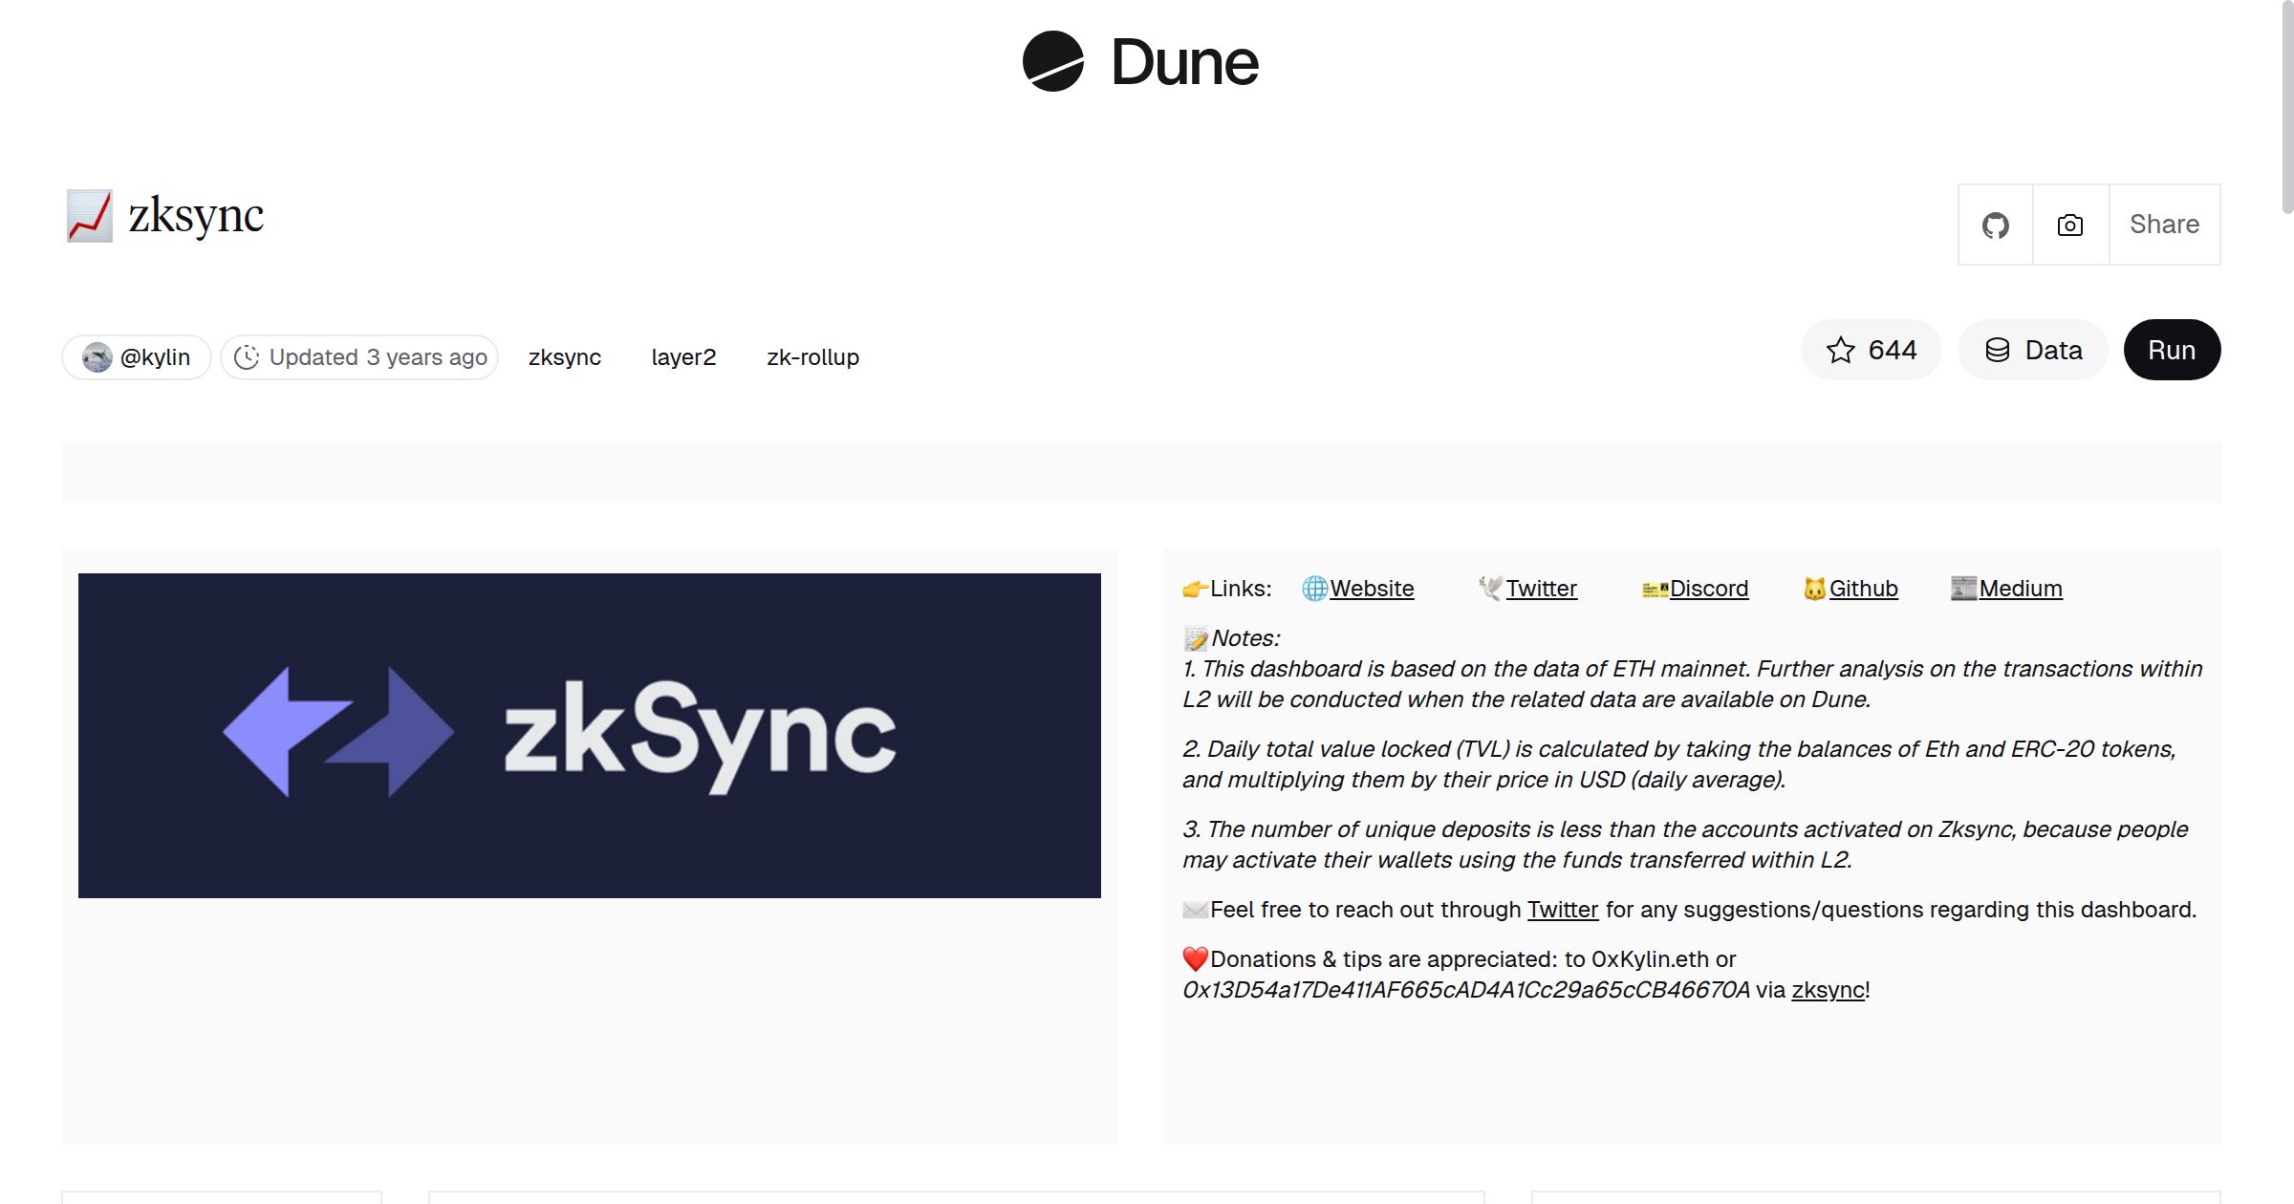Click the Dune logo at the top

tap(1137, 62)
